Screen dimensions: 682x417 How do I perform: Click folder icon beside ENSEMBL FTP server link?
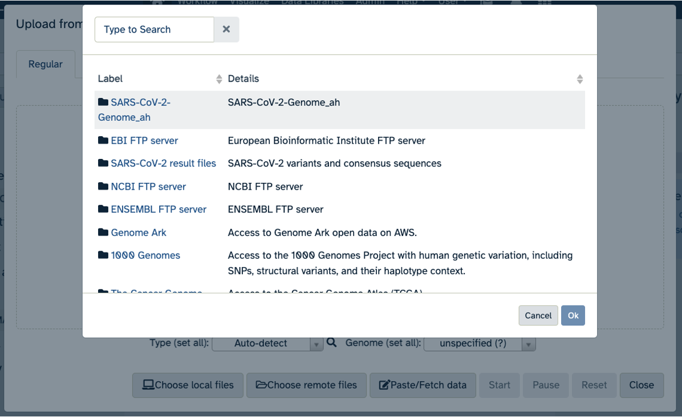pyautogui.click(x=103, y=209)
